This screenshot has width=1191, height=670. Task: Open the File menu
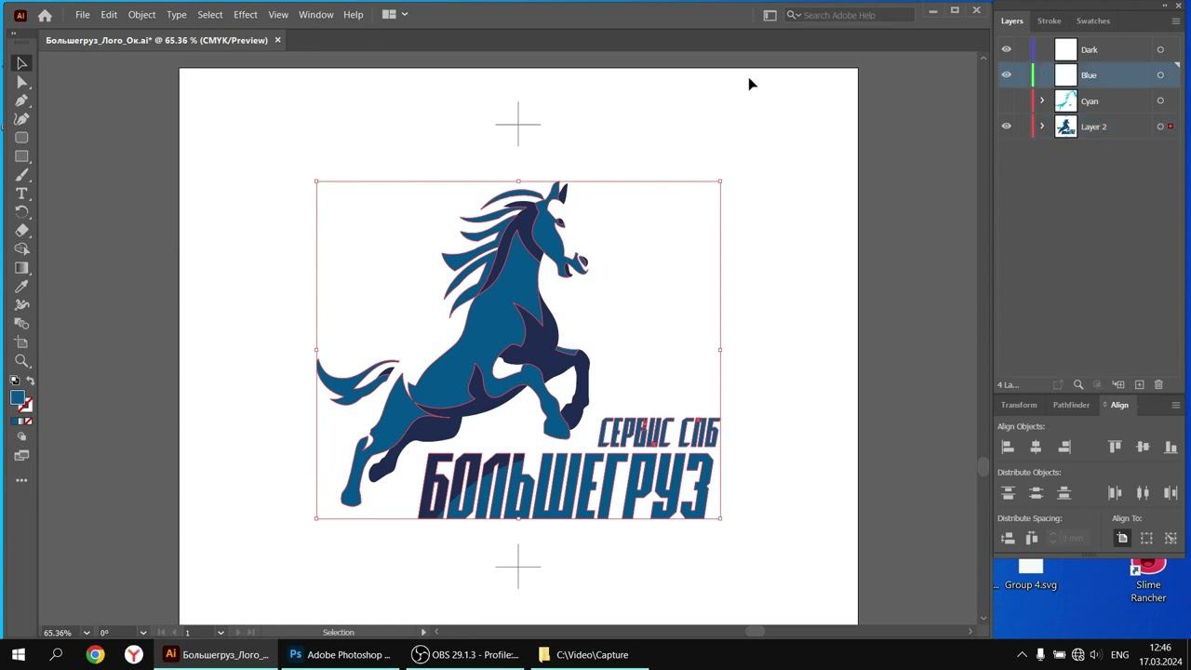tap(83, 15)
